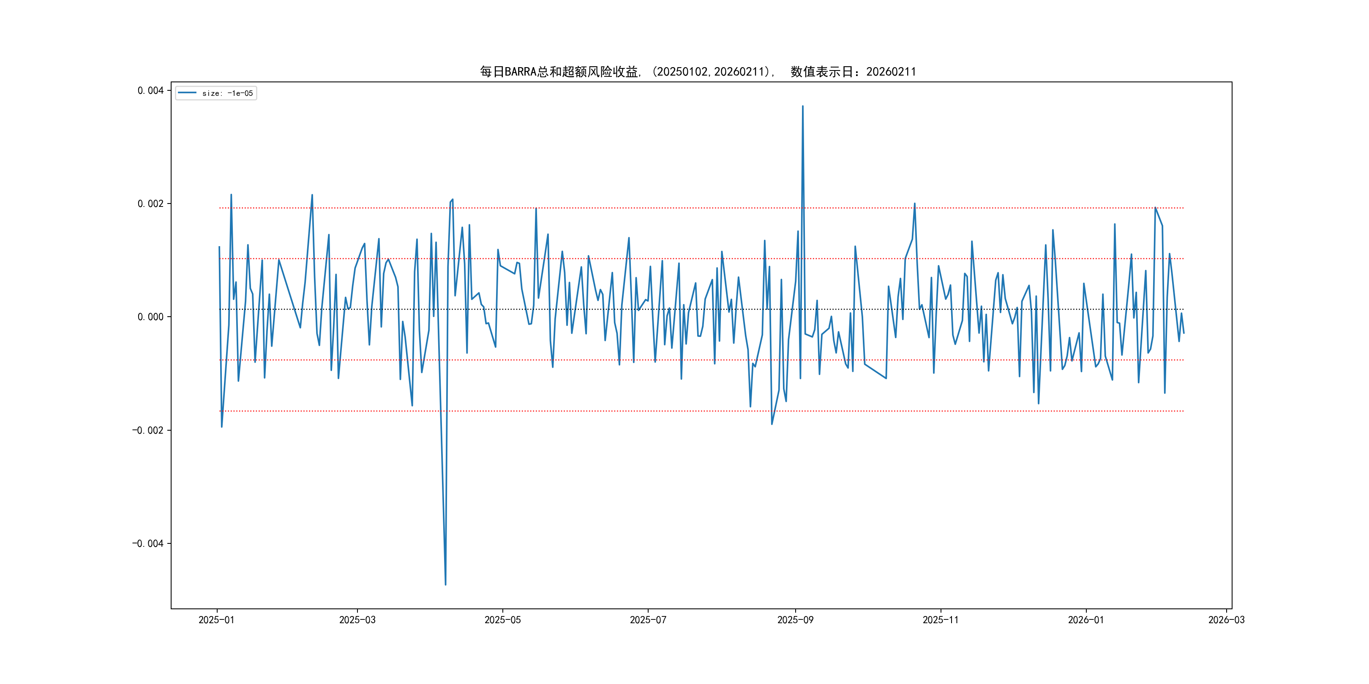Viewport: 1369px width, 684px height.
Task: Click the chart title text
Action: pyautogui.click(x=698, y=72)
